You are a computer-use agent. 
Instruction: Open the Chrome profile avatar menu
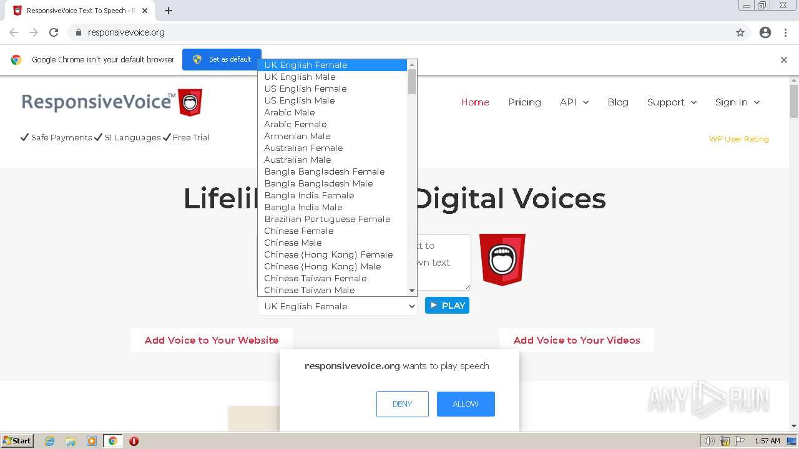765,32
